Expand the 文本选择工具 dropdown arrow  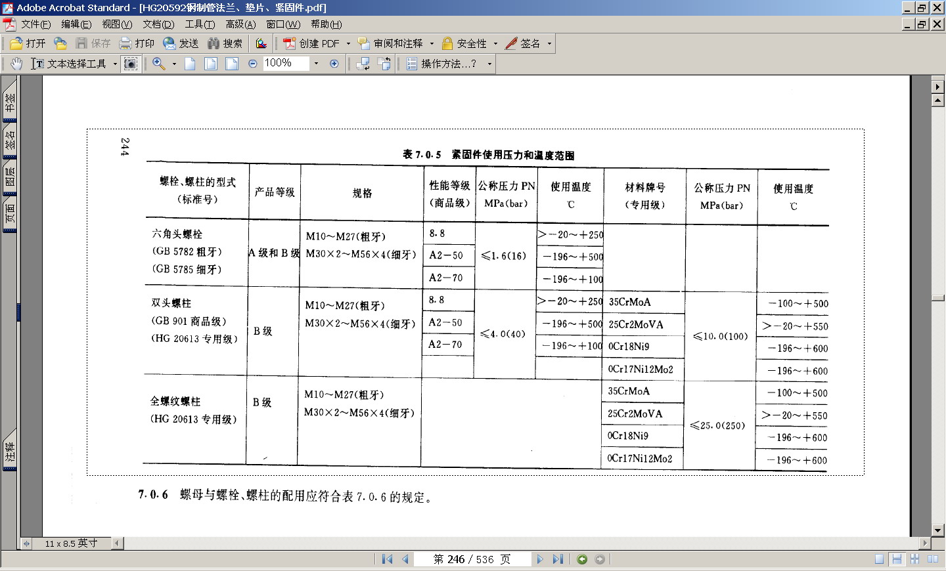(115, 64)
